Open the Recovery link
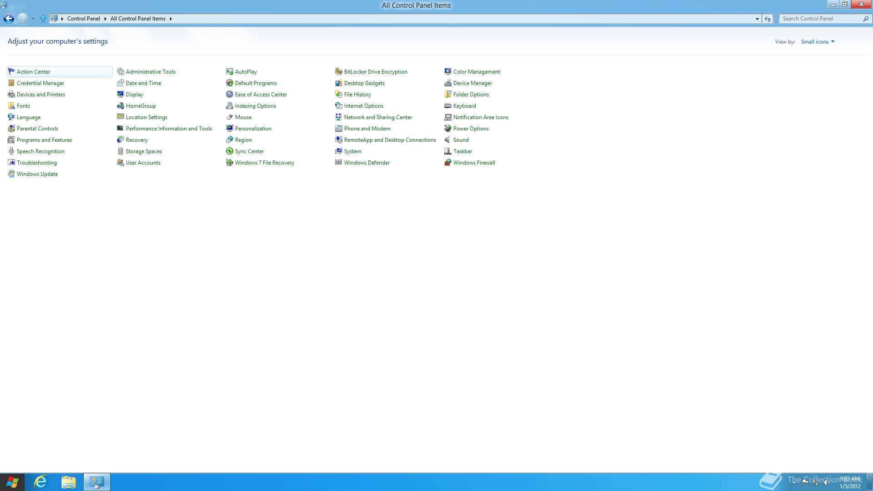The image size is (873, 491). click(136, 140)
